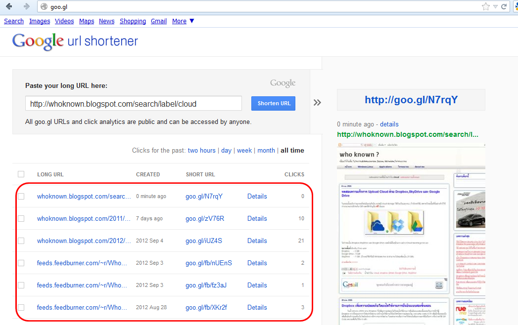Select the all time clicks filter
Image resolution: width=518 pixels, height=325 pixels.
coord(292,151)
